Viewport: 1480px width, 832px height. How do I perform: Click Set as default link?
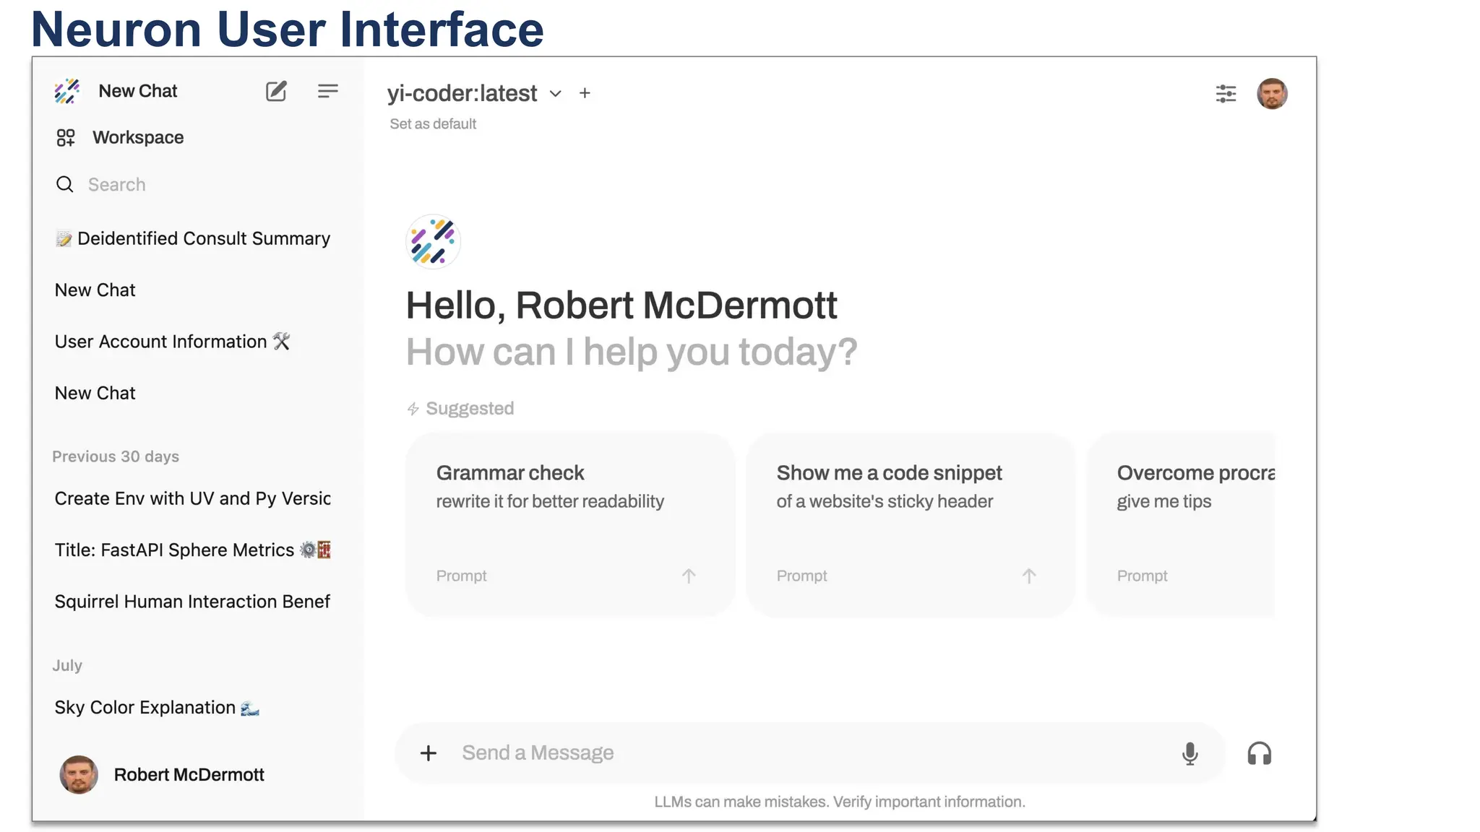pos(433,124)
